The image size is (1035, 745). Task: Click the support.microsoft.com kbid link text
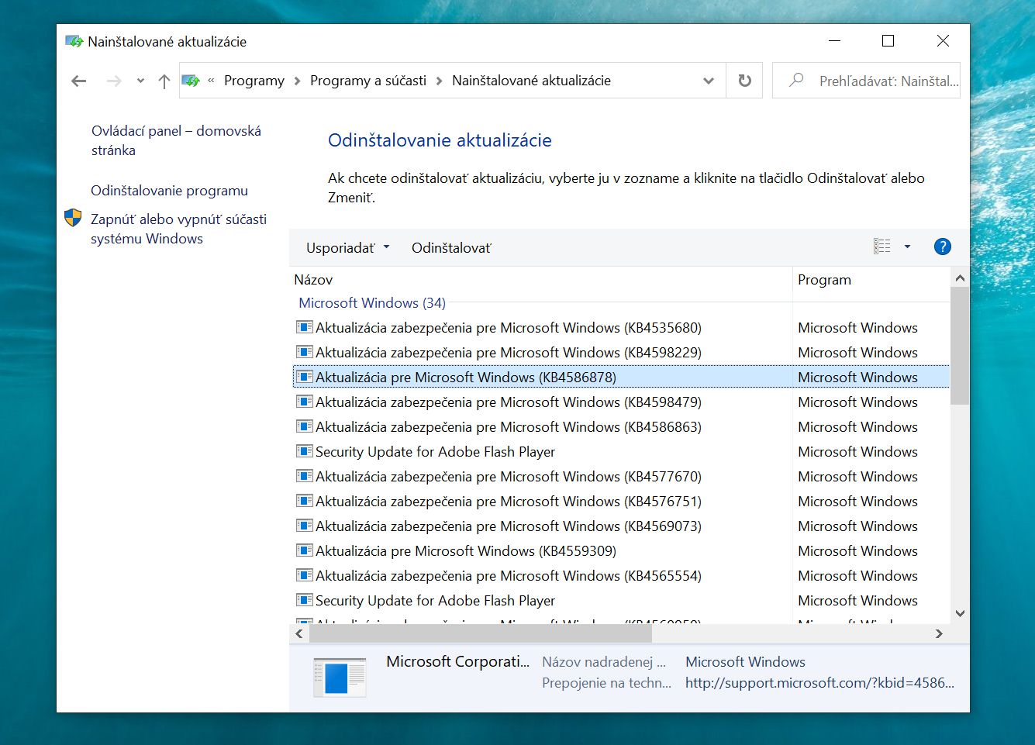click(x=819, y=683)
